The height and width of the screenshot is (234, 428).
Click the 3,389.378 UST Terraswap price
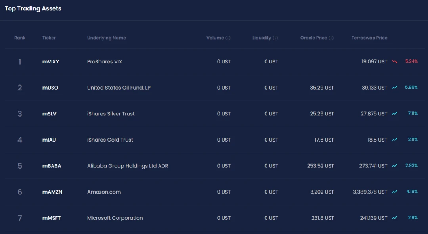pos(370,192)
